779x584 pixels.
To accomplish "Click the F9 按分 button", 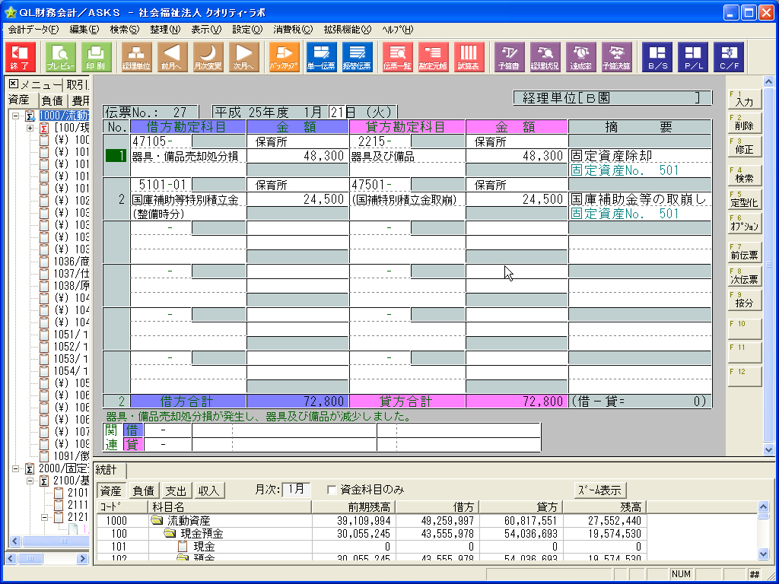I will tap(744, 300).
